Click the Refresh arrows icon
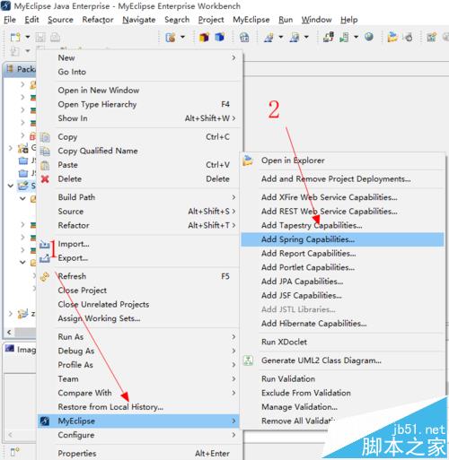449x460 pixels. point(45,277)
